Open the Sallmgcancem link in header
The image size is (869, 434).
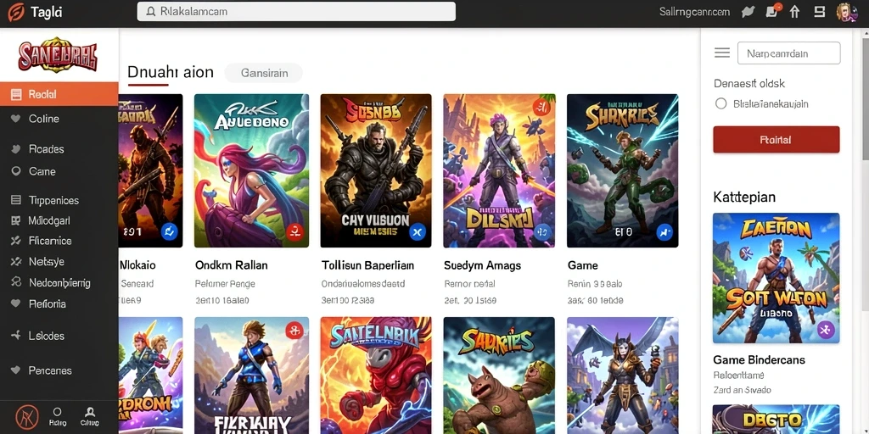click(695, 12)
